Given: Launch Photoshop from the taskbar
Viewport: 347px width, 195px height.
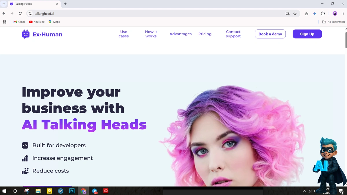Looking at the screenshot, I should point(72,191).
